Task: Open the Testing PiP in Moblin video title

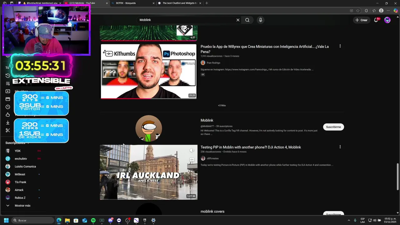Action: (x=251, y=147)
